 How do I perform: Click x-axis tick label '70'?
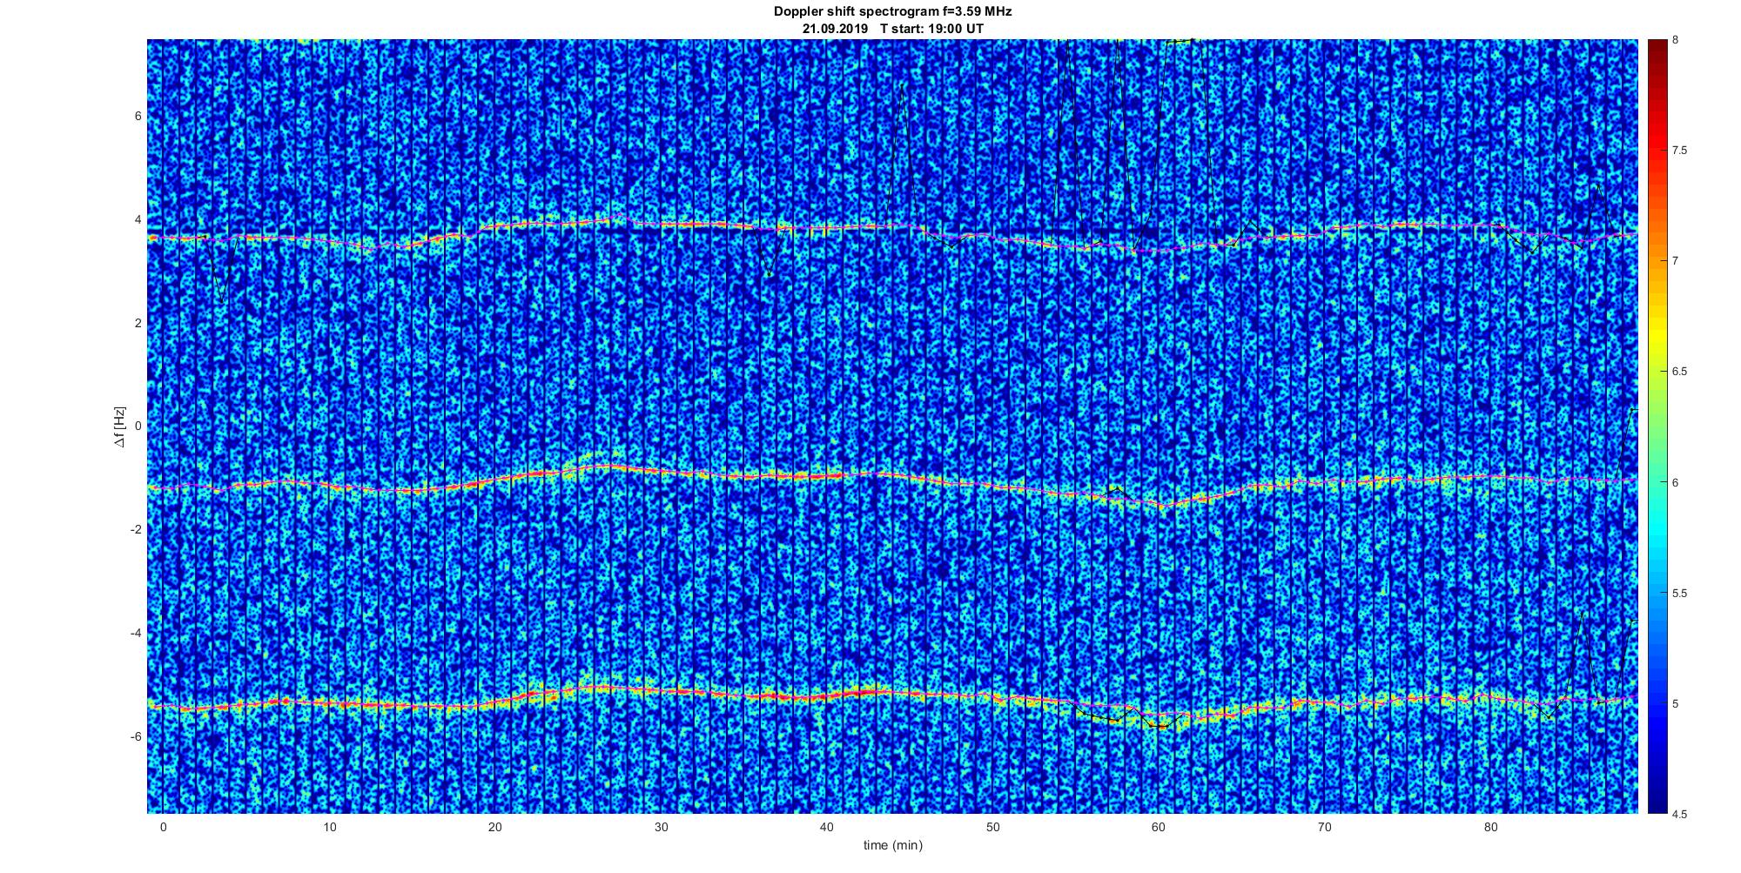pyautogui.click(x=1325, y=827)
